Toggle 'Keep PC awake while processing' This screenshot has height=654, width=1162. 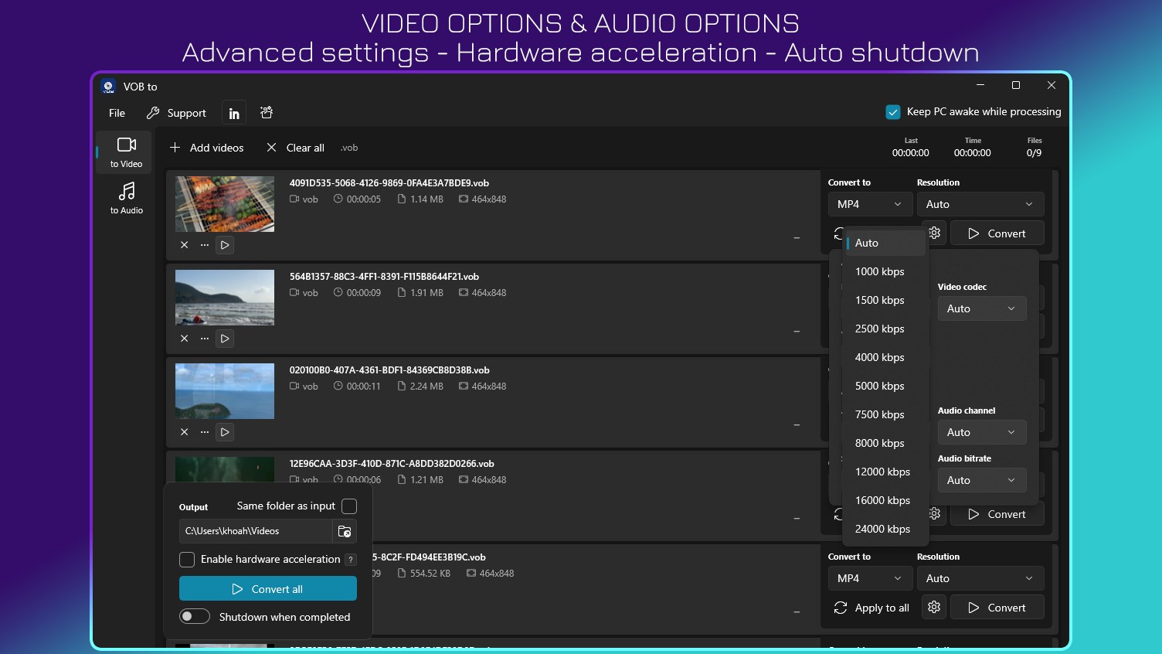click(893, 111)
